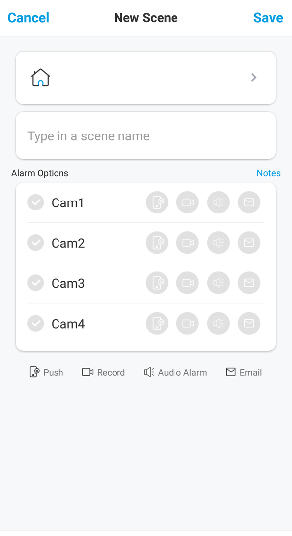Enable Email icon for Cam4
This screenshot has height=536, width=292.
coord(249,324)
